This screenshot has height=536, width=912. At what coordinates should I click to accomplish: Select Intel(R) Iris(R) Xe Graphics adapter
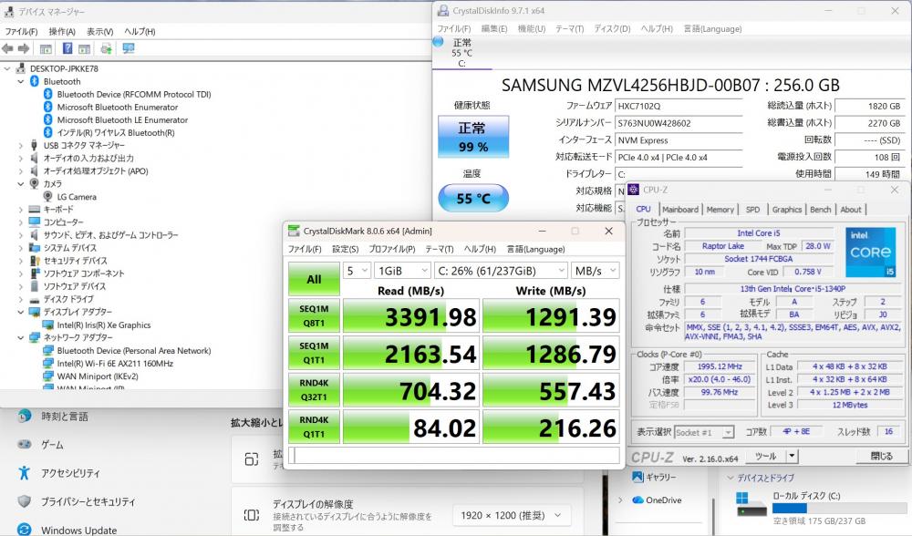pyautogui.click(x=103, y=325)
